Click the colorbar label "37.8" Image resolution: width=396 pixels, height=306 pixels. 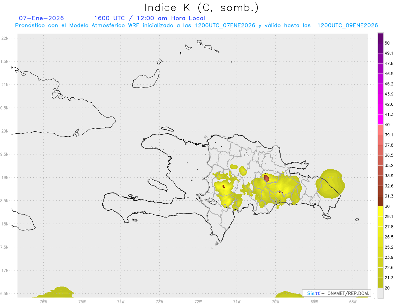coord(389,145)
